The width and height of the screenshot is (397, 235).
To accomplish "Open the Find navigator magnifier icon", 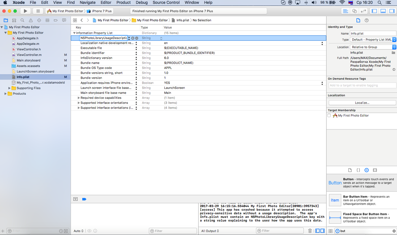I will 22,20.
